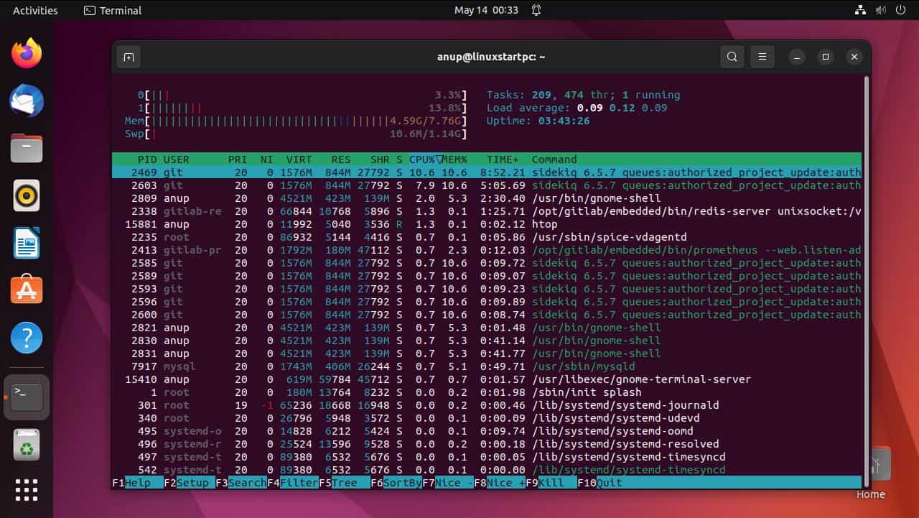Image resolution: width=919 pixels, height=518 pixels.
Task: Open the Trash dock icon
Action: tap(27, 445)
